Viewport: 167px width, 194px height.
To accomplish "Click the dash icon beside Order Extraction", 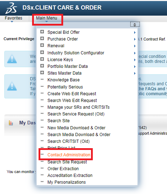I will (42, 168).
